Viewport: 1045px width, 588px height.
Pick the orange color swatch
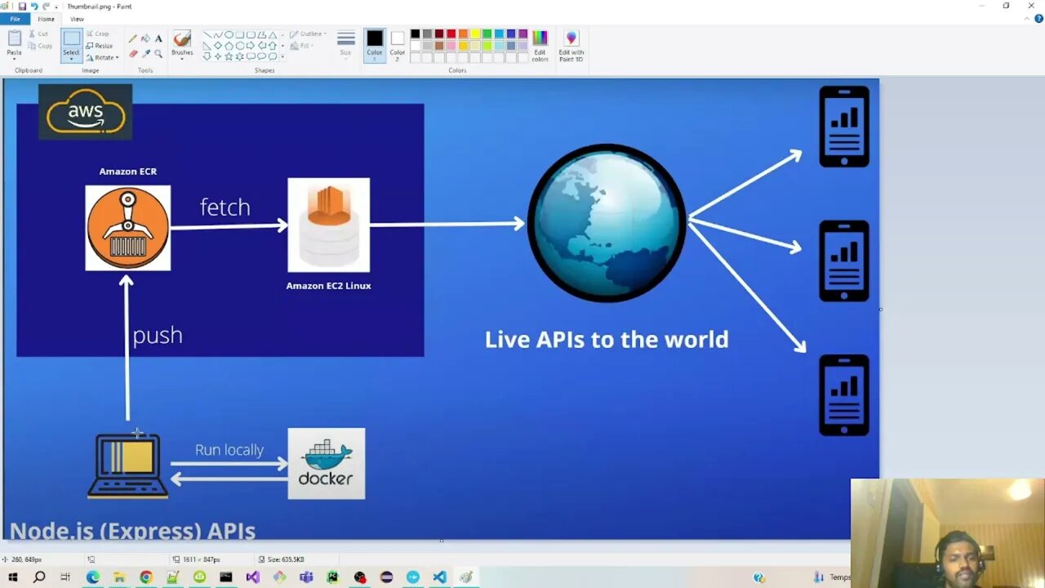[463, 33]
